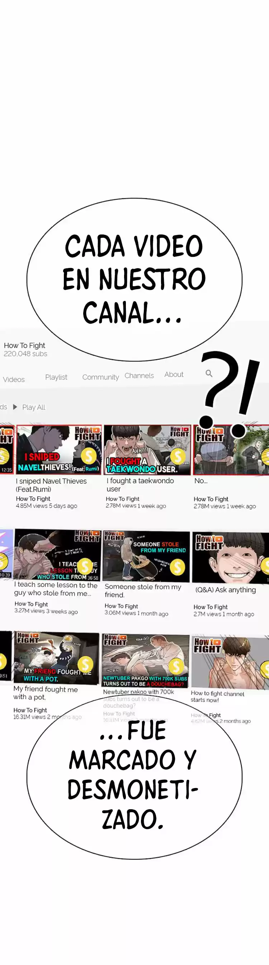Open the Newtuber Pakgo 700k subs thumbnail

pyautogui.click(x=145, y=660)
